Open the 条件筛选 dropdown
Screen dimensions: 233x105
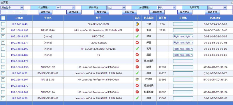(x=116, y=8)
